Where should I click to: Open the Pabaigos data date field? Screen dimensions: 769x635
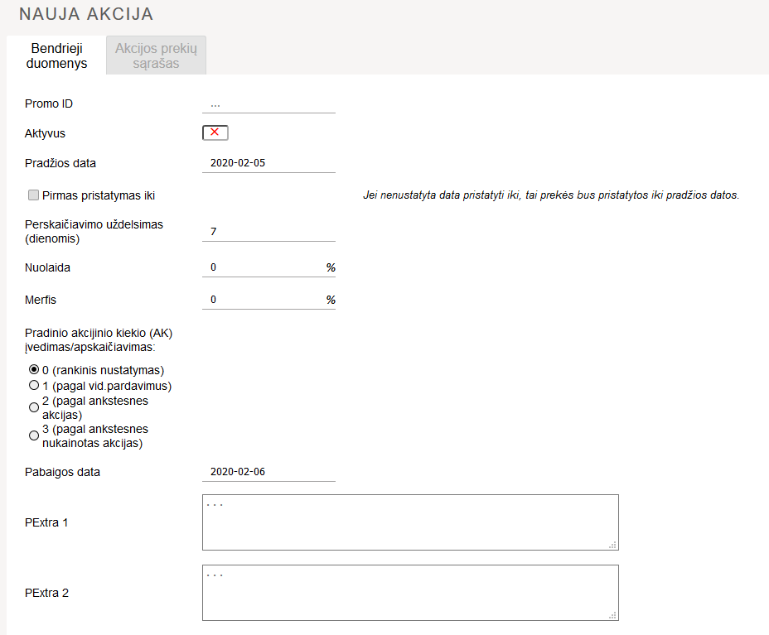[268, 472]
